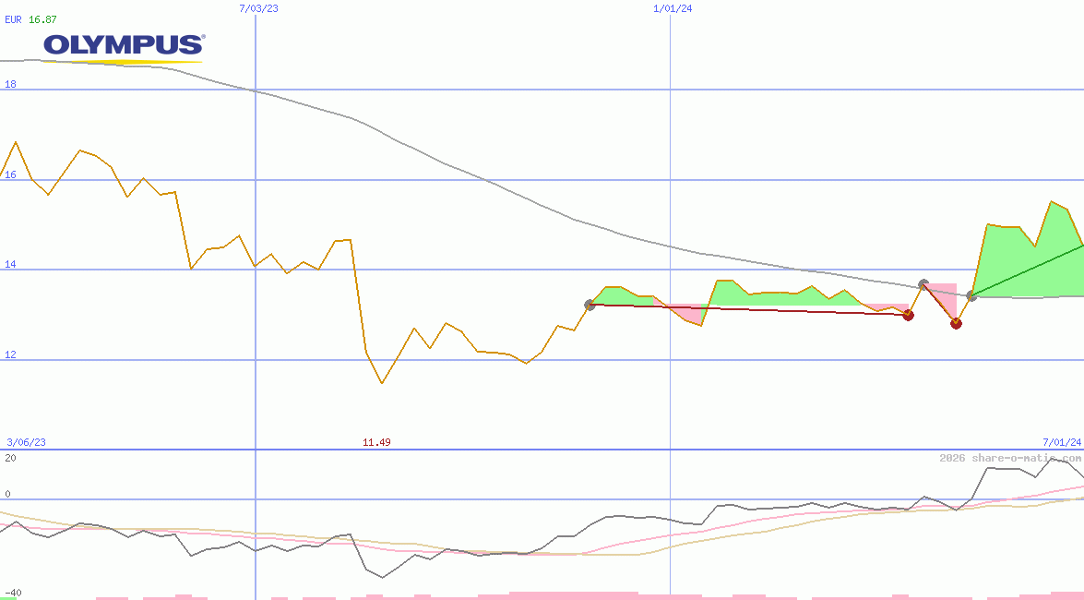Click the 12 price axis label
Screen dimensions: 1084x600
[10, 355]
